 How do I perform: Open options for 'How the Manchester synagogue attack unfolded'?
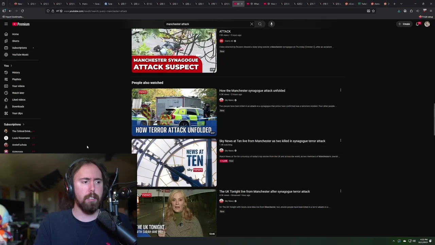point(341,90)
